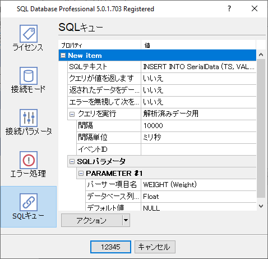Select the イベントID property label
The image size is (268, 259).
click(109, 149)
